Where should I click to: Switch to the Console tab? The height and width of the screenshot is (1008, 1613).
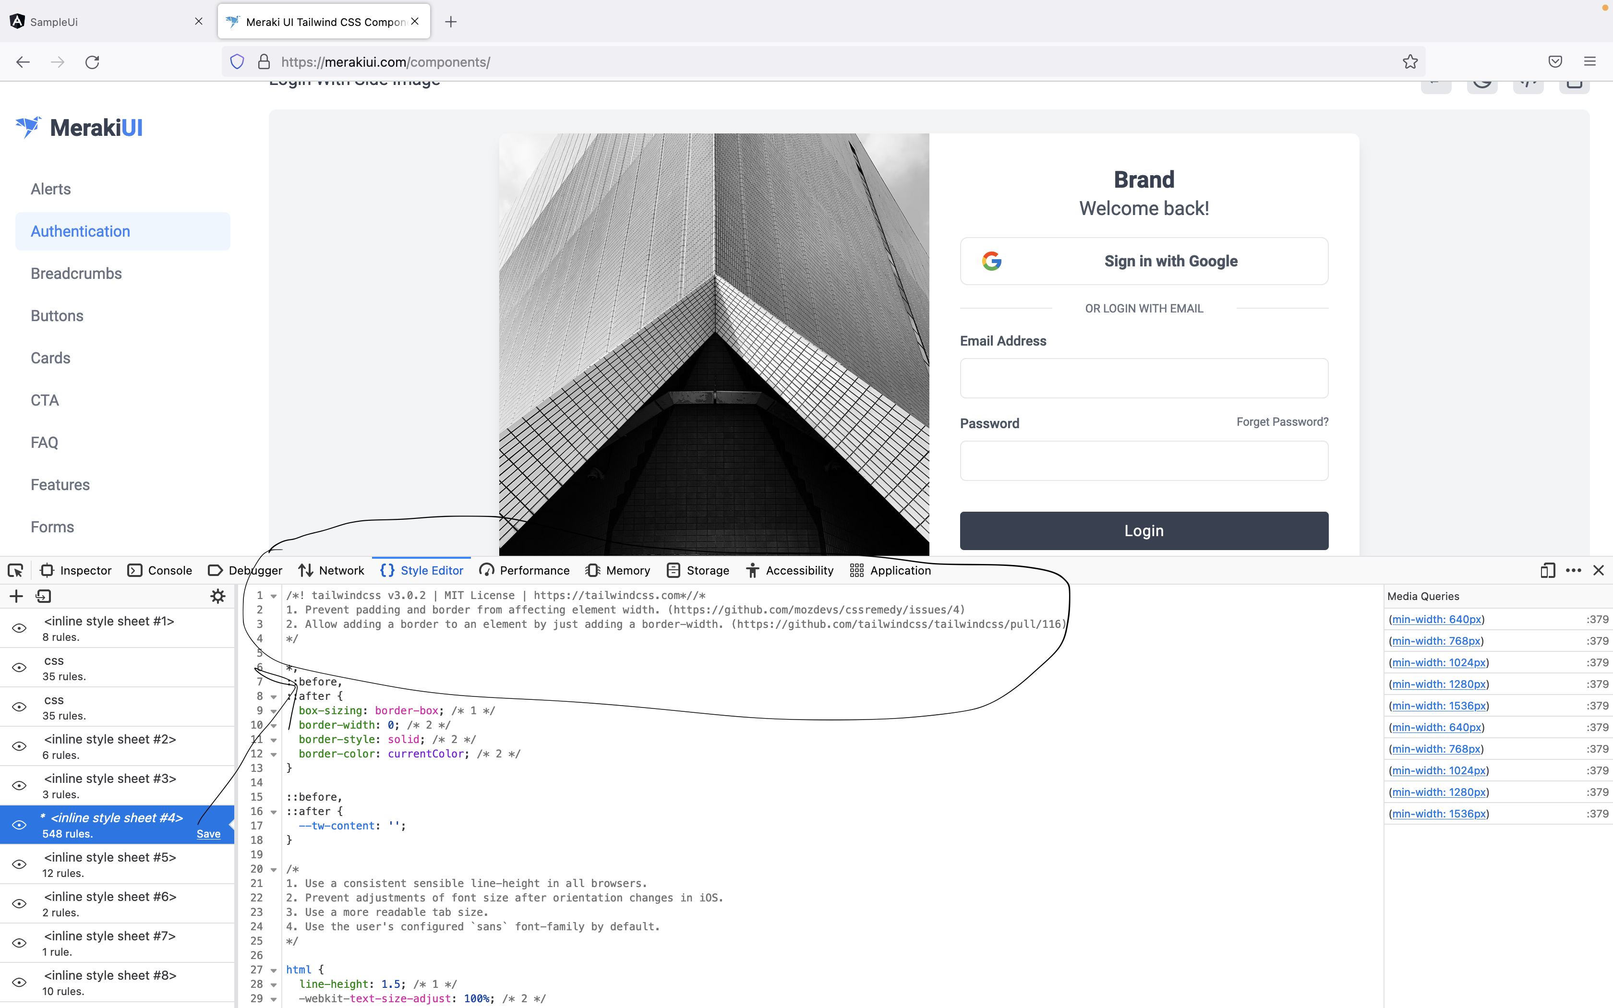[160, 571]
